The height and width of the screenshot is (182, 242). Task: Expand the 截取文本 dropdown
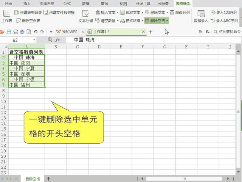143,13
